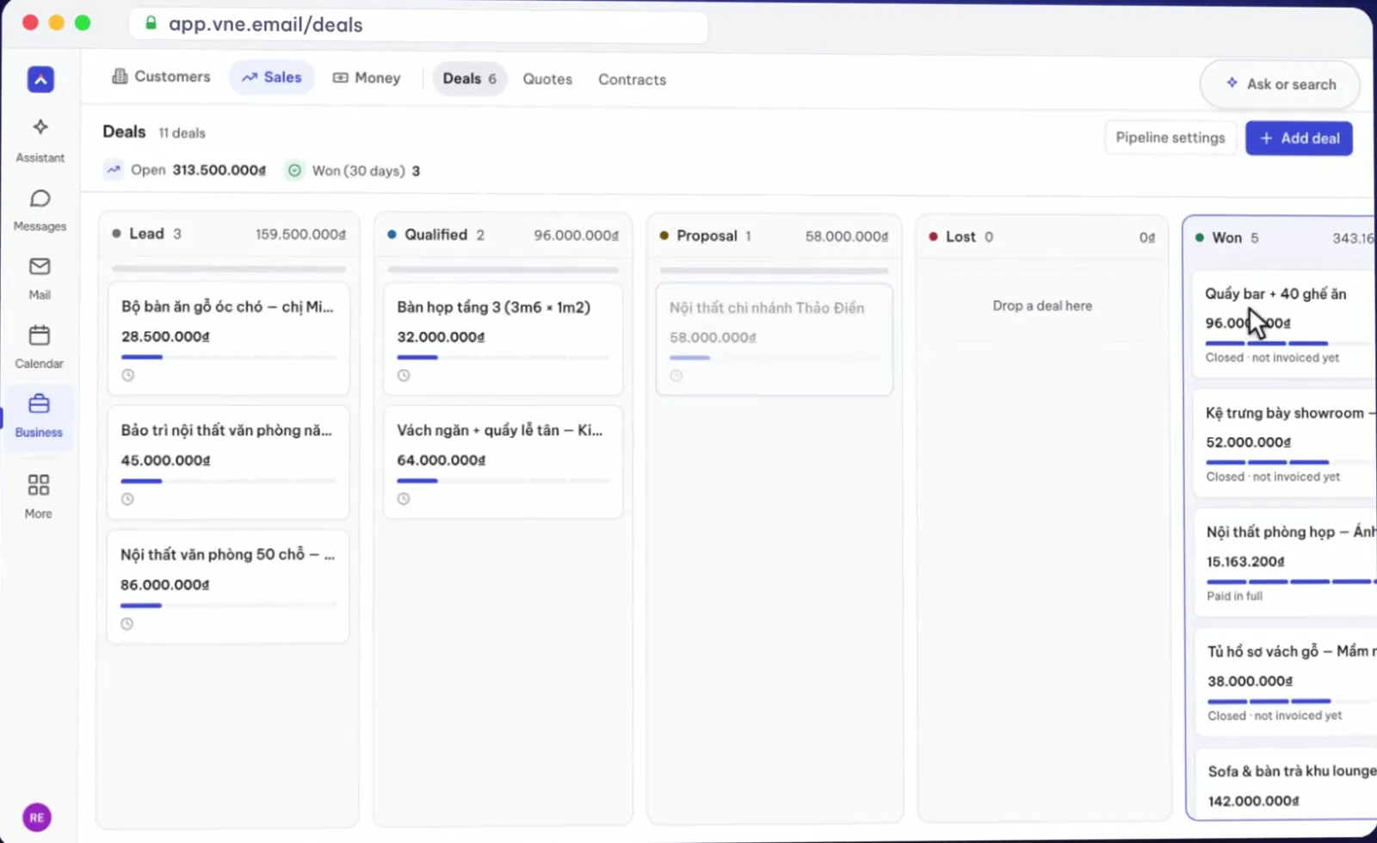
Task: Open the Vách ngăn + quầy lễ tân deal
Action: (503, 462)
